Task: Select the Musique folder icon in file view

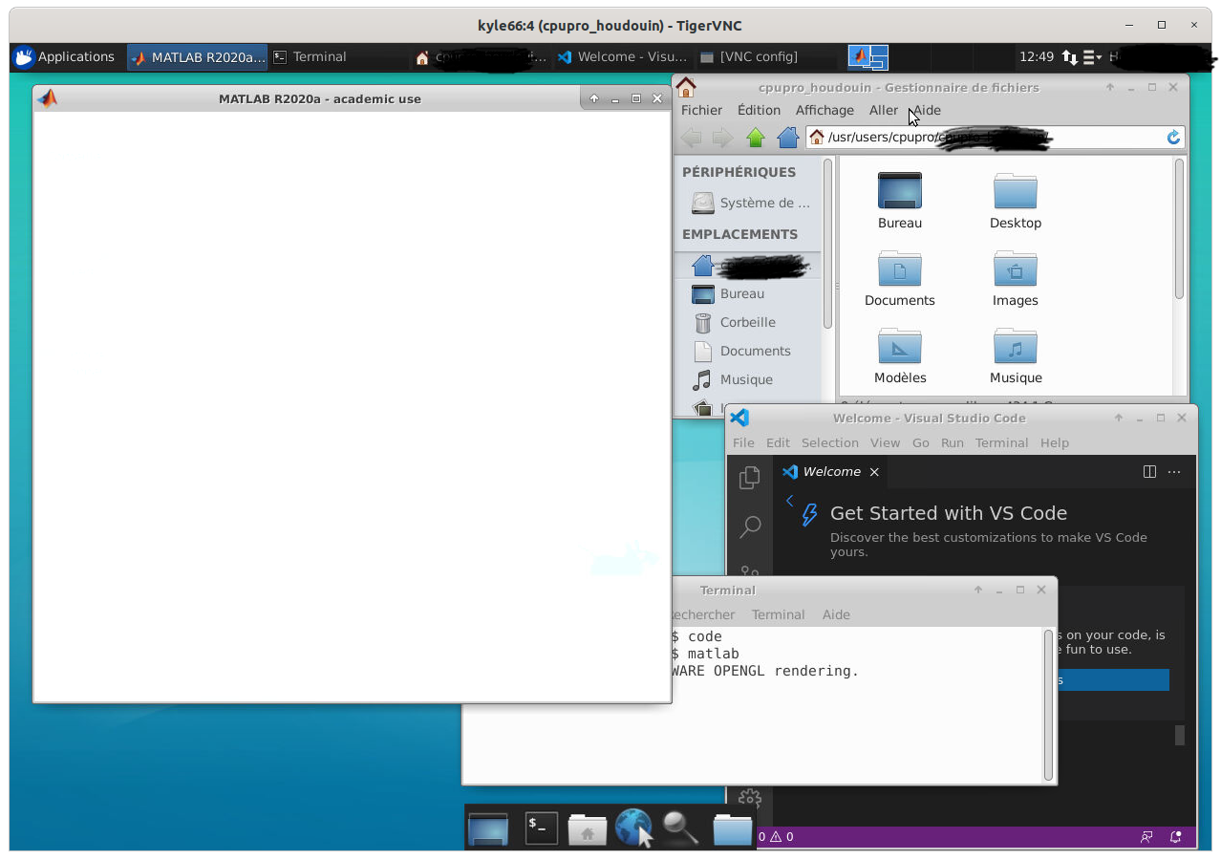Action: (1015, 355)
